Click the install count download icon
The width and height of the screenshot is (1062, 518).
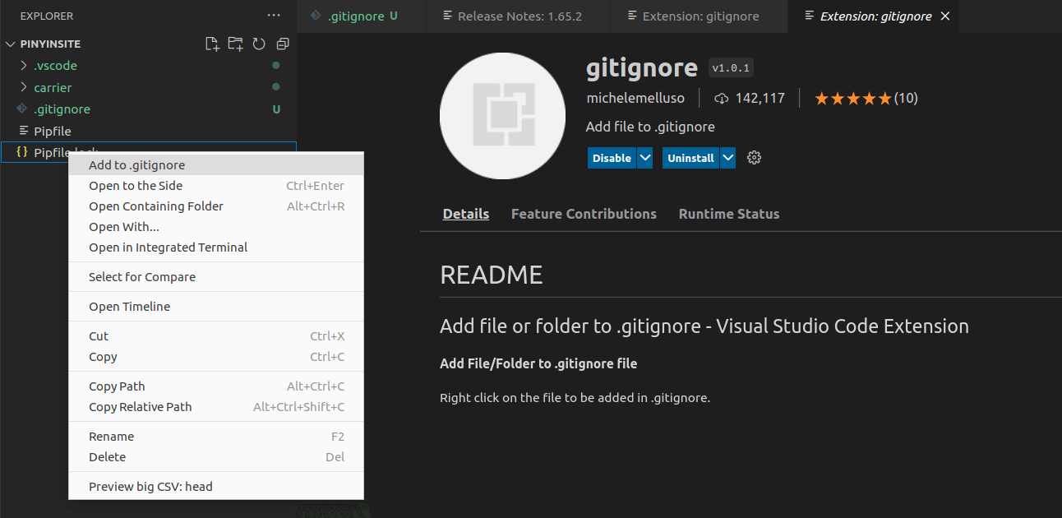point(722,99)
